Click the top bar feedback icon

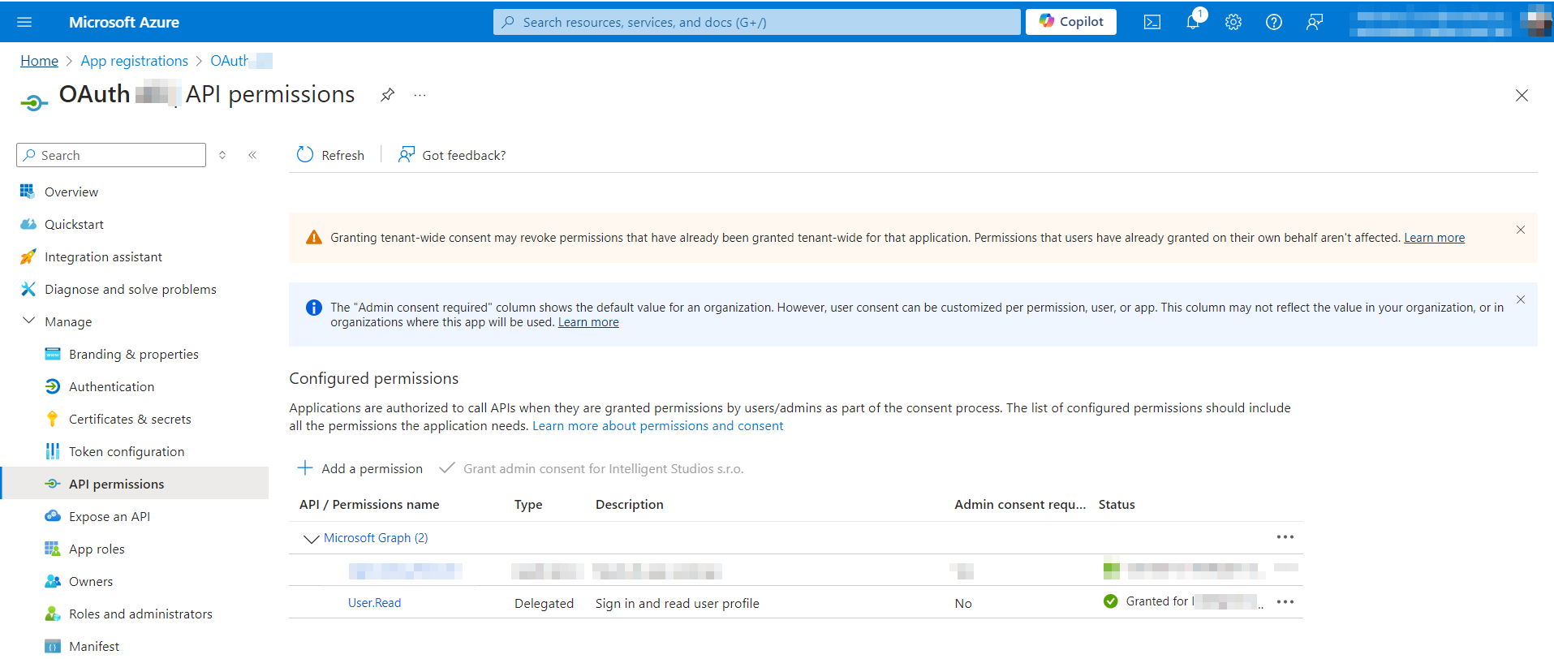click(1314, 22)
